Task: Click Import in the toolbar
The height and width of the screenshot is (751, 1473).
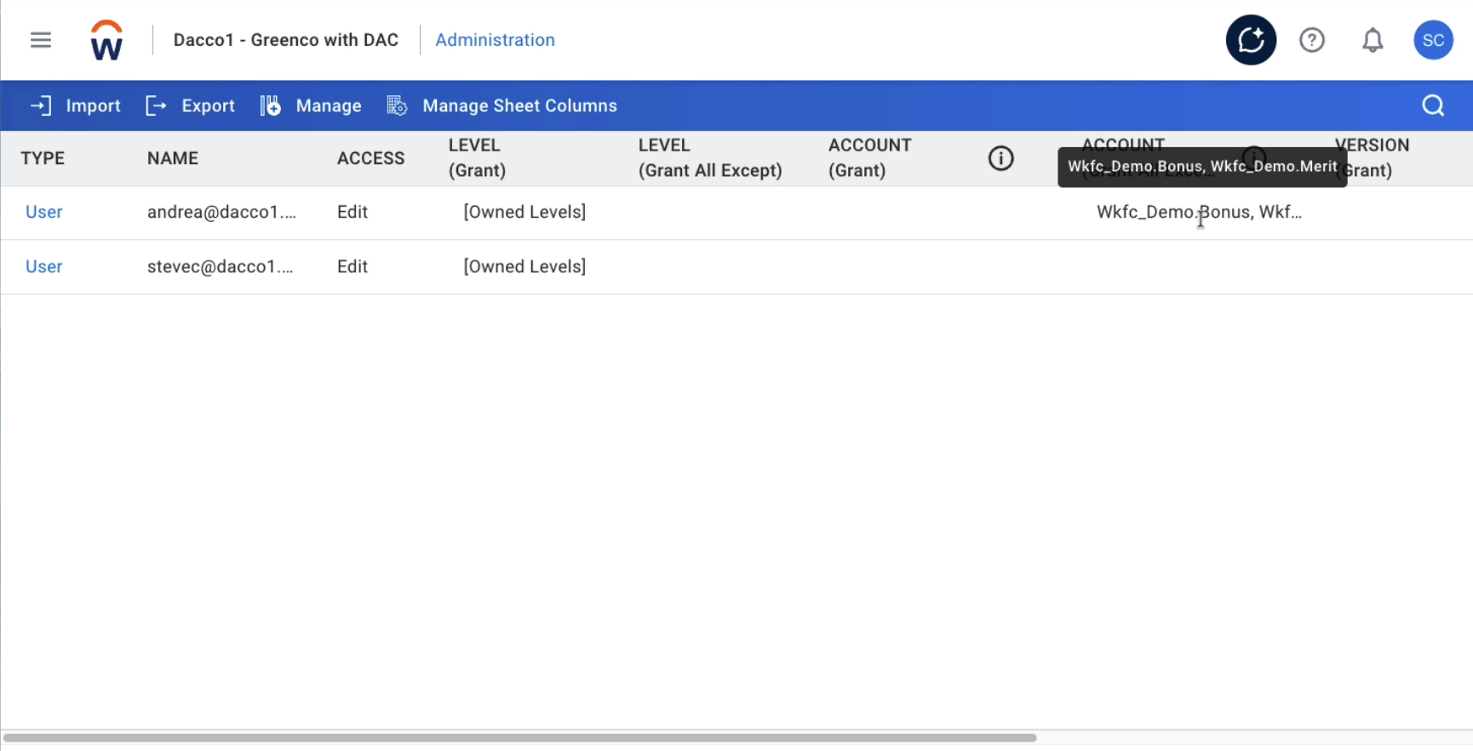Action: (76, 105)
